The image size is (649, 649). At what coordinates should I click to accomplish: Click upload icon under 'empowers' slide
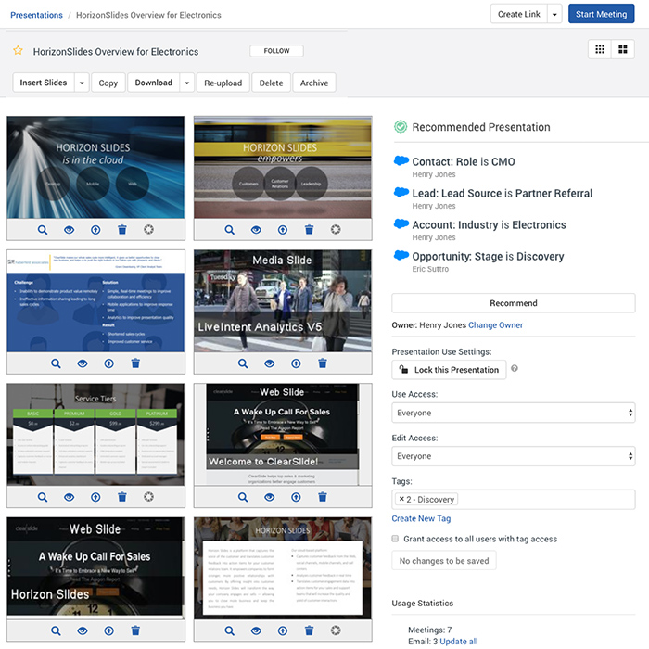[x=283, y=230]
